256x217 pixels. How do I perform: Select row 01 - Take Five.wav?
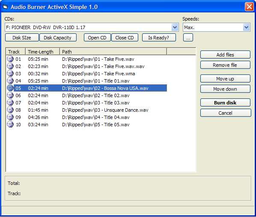86,59
